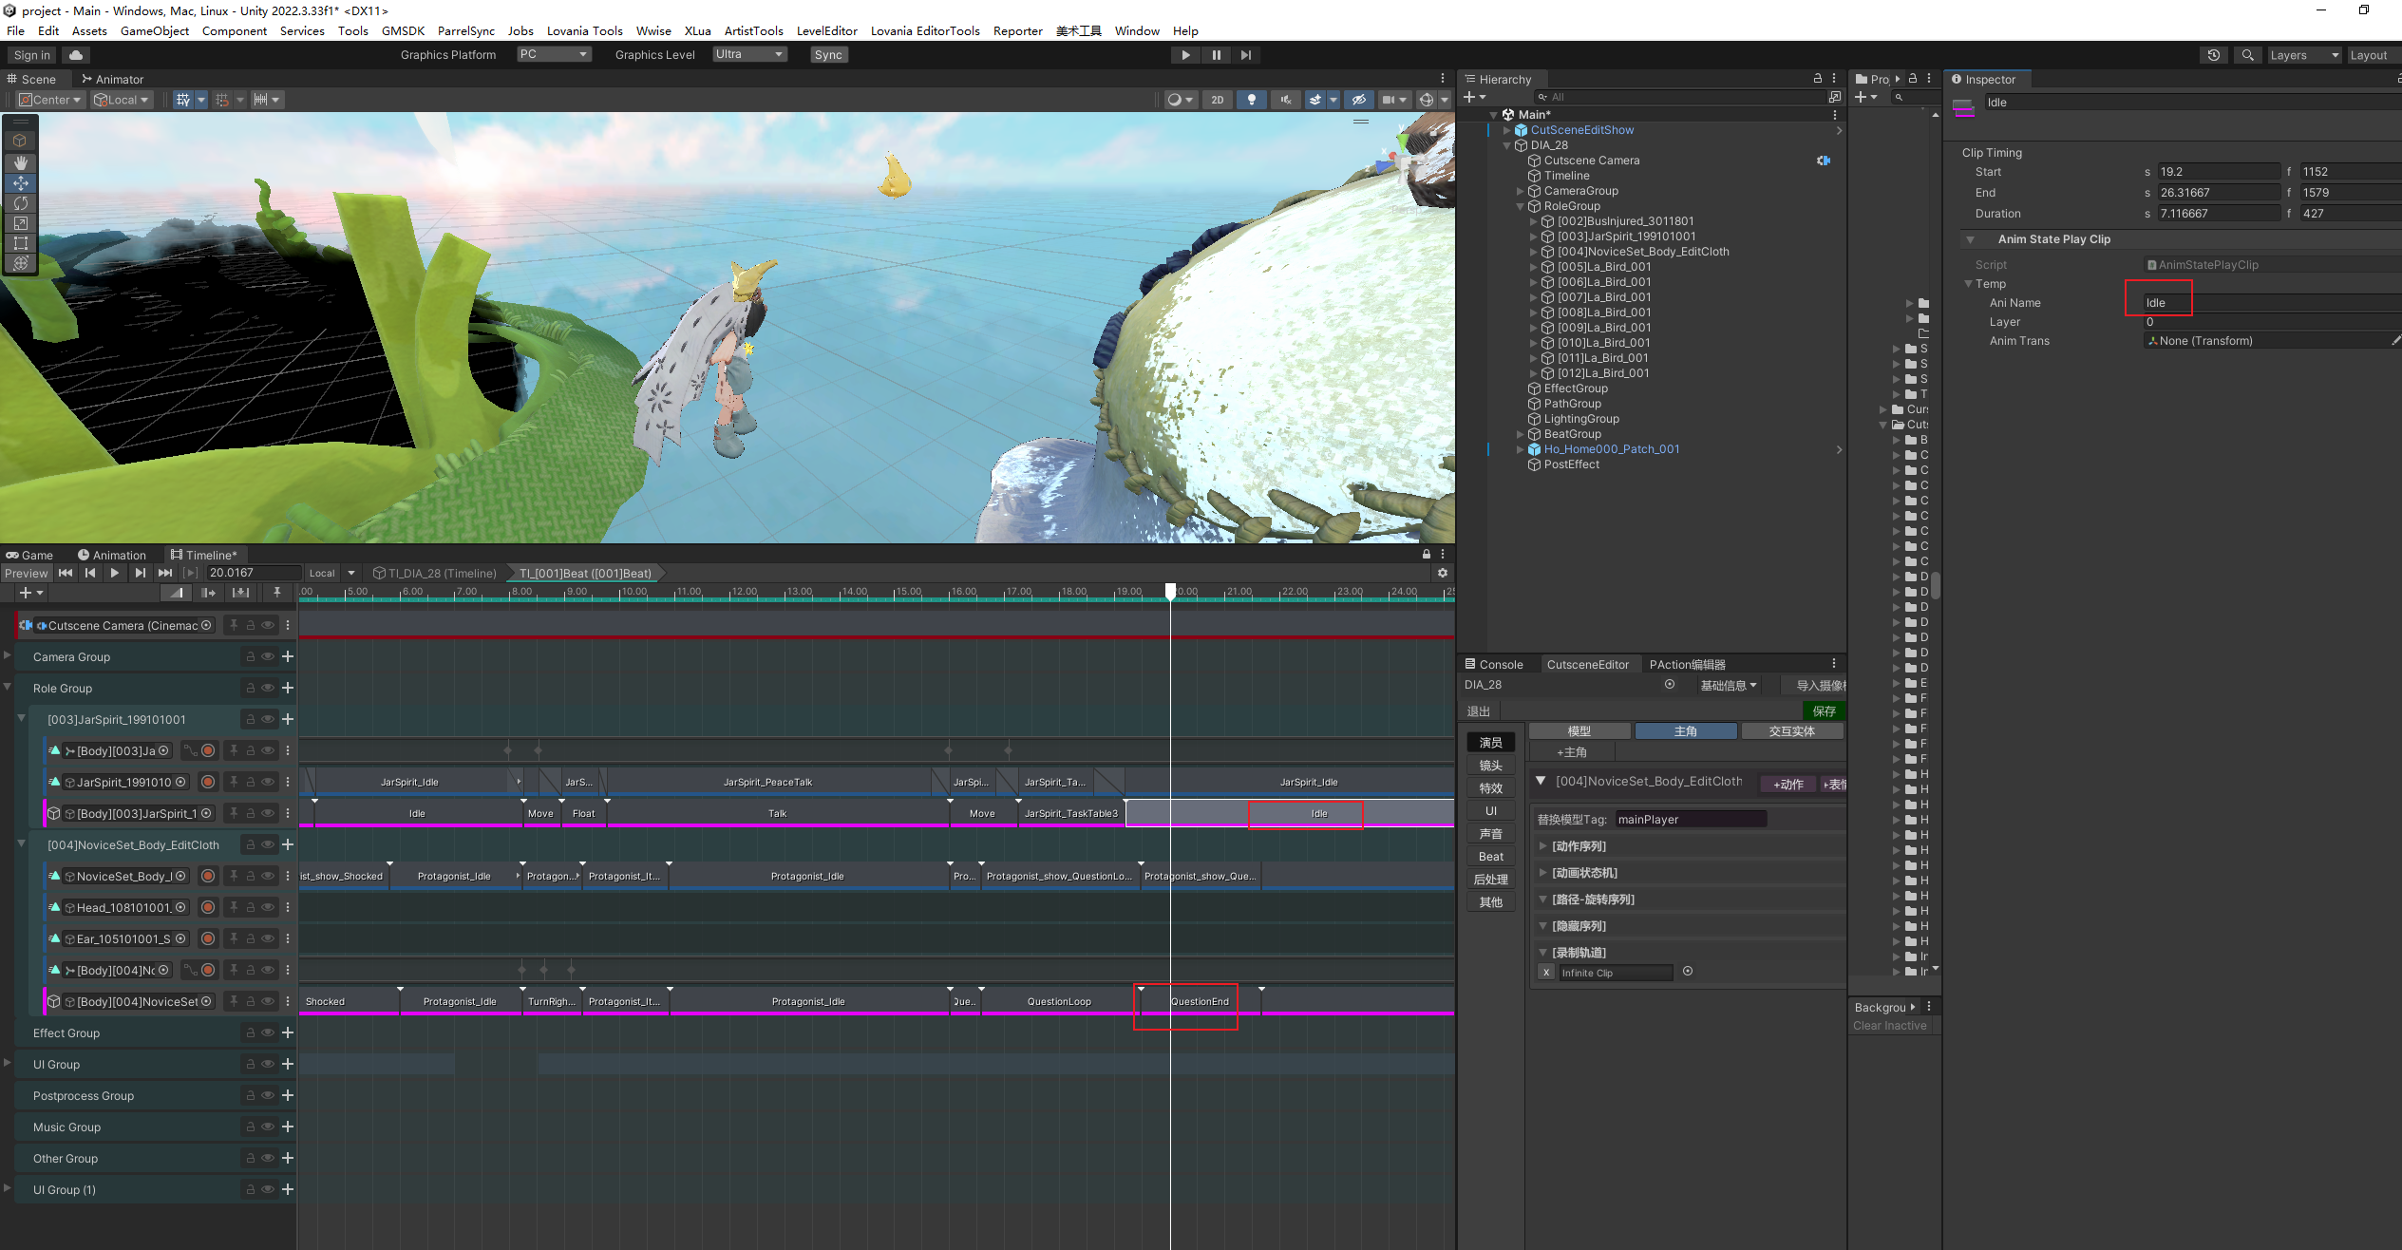Screen dimensions: 2402x1250
Task: Click the Sync button
Action: 827,55
